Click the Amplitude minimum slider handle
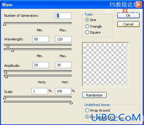 [x=6, y=72]
